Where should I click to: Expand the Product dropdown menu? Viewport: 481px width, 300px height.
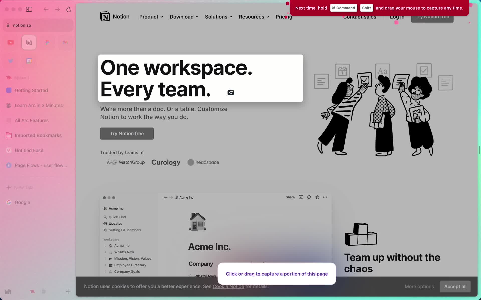(x=151, y=16)
